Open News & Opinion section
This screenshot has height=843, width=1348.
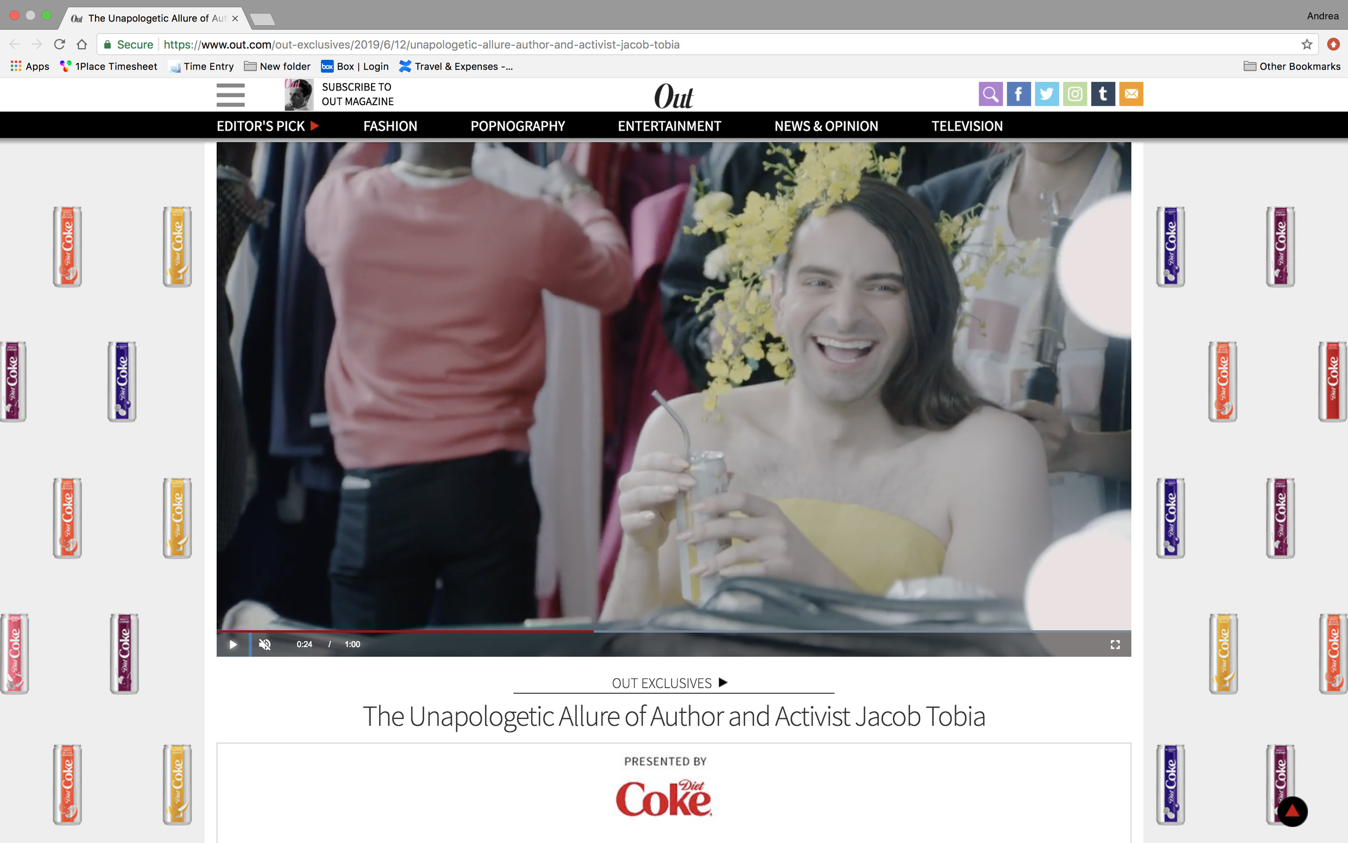(826, 126)
